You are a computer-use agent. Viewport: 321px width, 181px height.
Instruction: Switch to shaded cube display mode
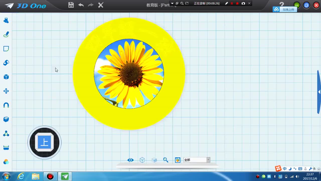click(x=154, y=160)
